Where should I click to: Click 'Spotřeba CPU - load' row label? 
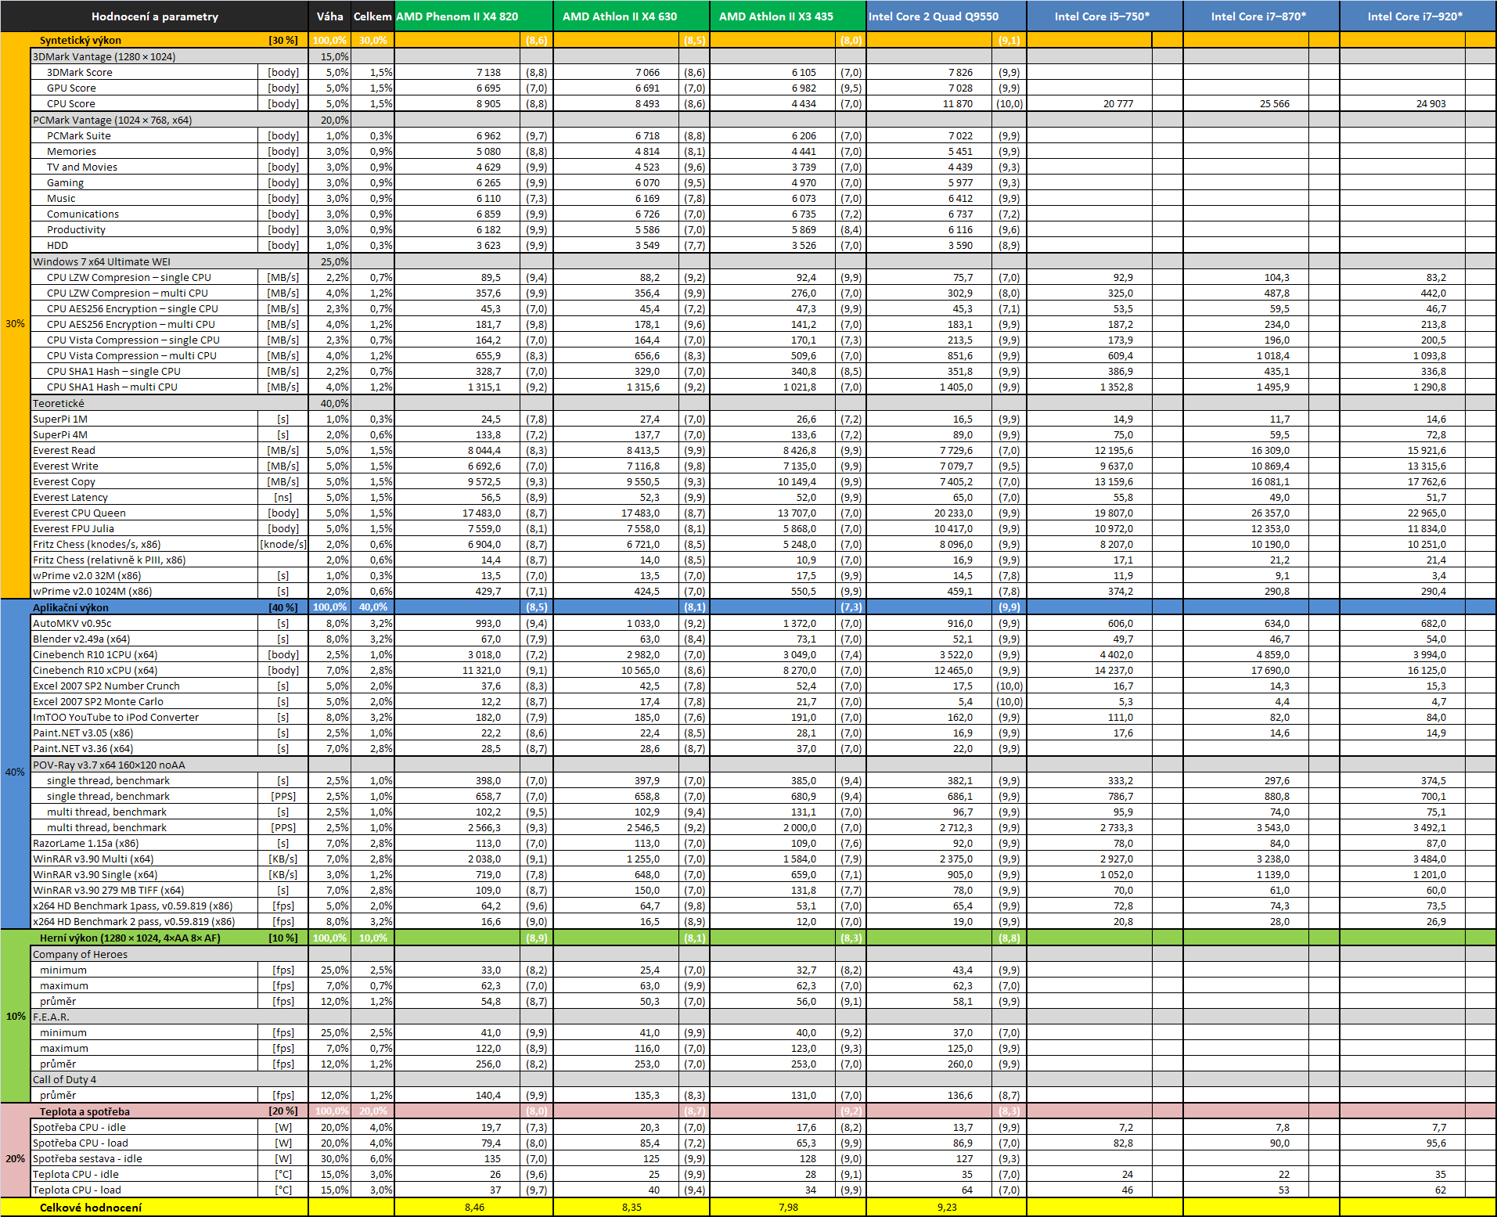[x=80, y=1143]
